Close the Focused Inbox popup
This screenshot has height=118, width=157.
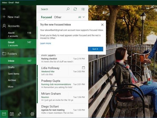(102, 25)
